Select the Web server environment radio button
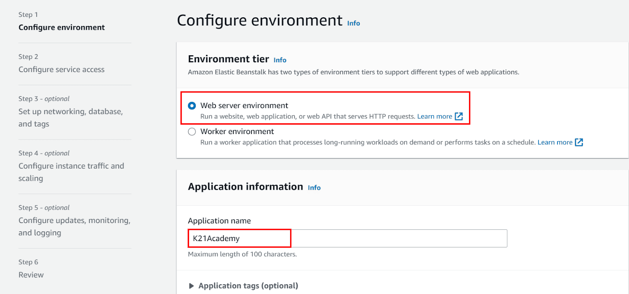The height and width of the screenshot is (294, 629). coord(192,106)
